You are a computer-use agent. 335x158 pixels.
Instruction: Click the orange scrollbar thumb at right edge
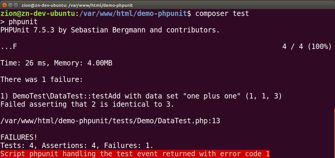(x=334, y=133)
